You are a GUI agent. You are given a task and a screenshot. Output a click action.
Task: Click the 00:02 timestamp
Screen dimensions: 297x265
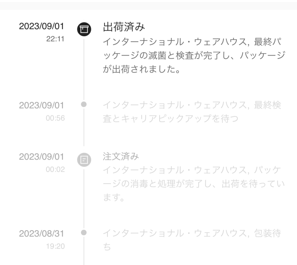[55, 169]
